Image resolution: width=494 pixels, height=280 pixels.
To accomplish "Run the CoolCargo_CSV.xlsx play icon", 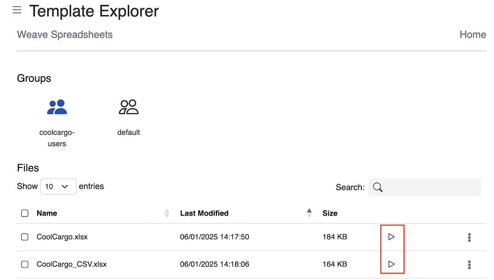I will (391, 264).
